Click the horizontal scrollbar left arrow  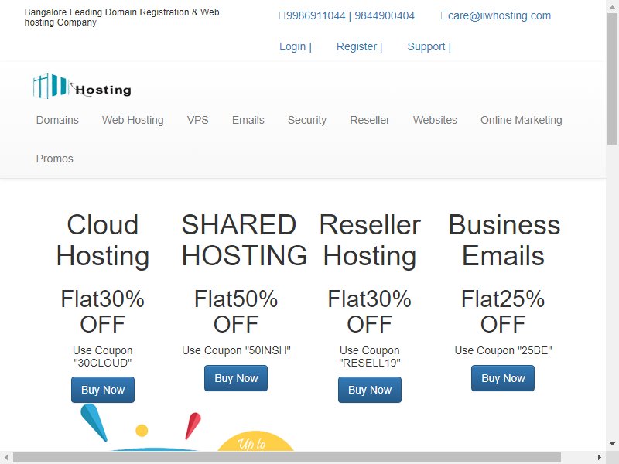point(6,458)
